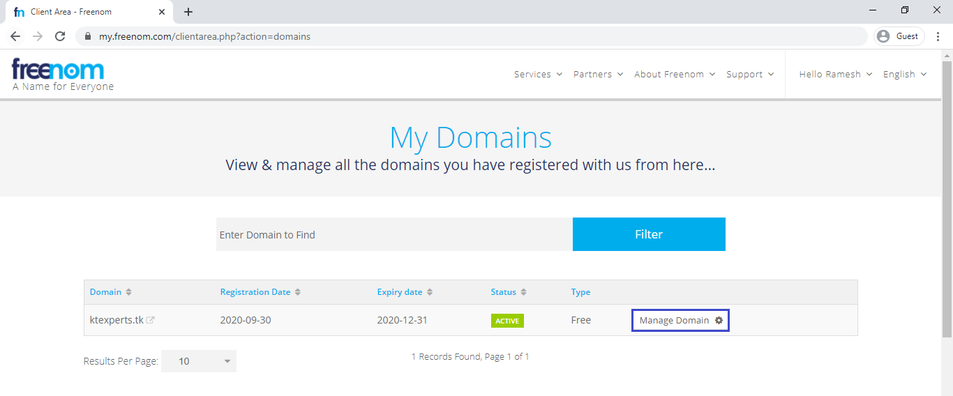The width and height of the screenshot is (953, 396).
Task: Click the green ACTIVE status badge
Action: coord(507,321)
